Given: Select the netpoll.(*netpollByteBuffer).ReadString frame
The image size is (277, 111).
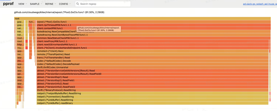Looking at the screenshot, I should tap(153, 94).
